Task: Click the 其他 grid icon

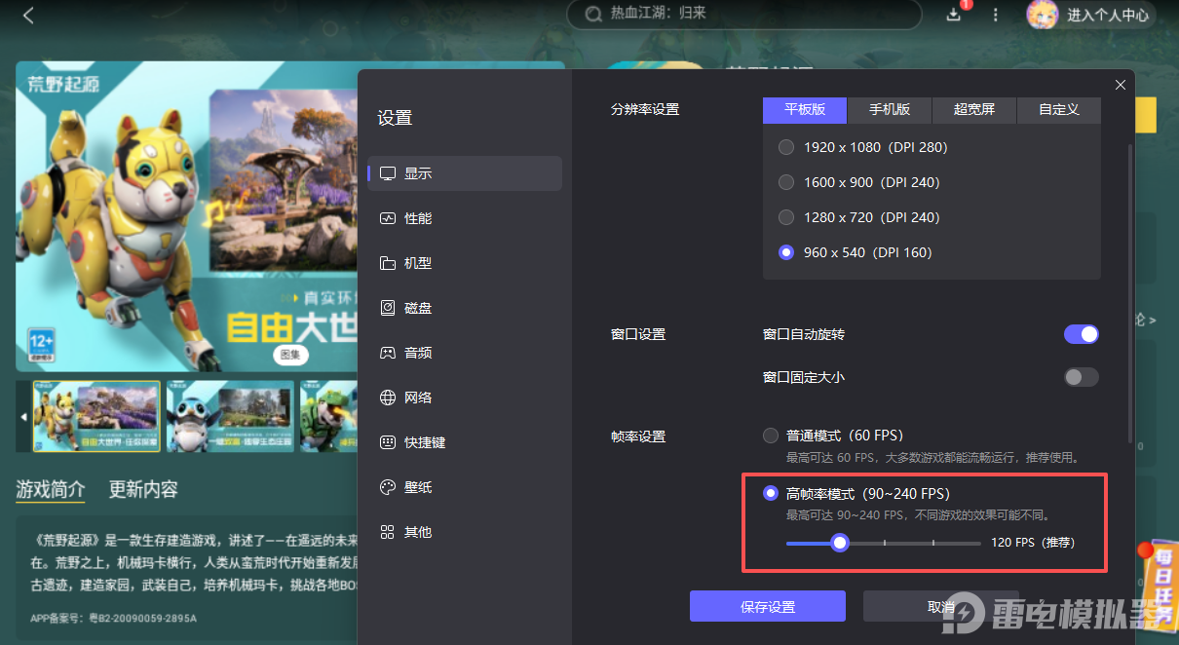Action: [388, 532]
